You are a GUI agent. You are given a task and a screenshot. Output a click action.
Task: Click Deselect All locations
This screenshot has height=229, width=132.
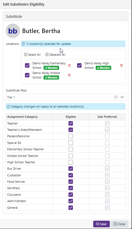(x=55, y=55)
